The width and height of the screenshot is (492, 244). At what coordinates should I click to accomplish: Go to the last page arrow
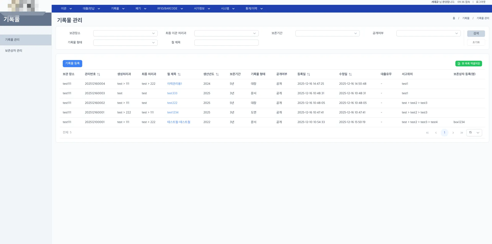(x=462, y=133)
